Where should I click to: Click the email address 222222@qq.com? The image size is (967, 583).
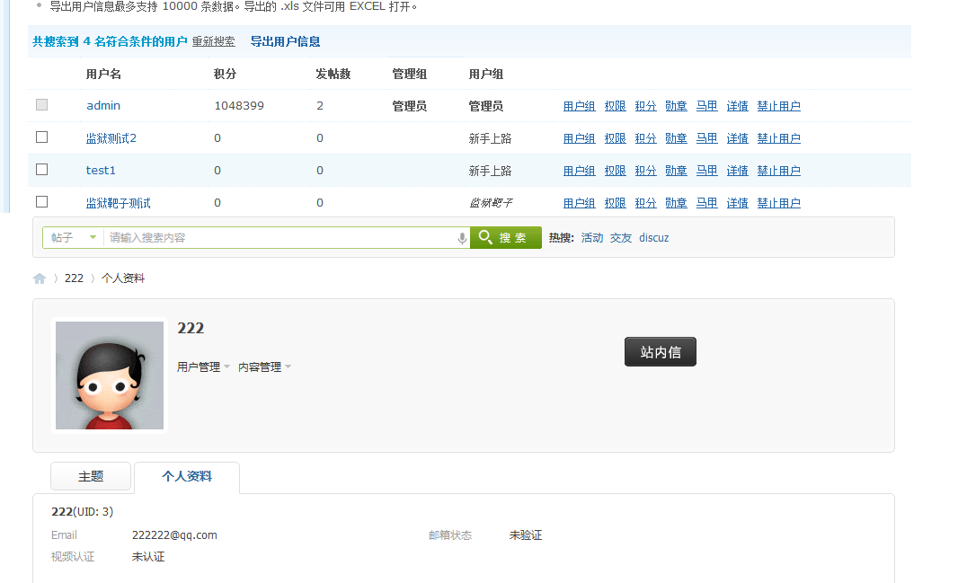point(174,534)
